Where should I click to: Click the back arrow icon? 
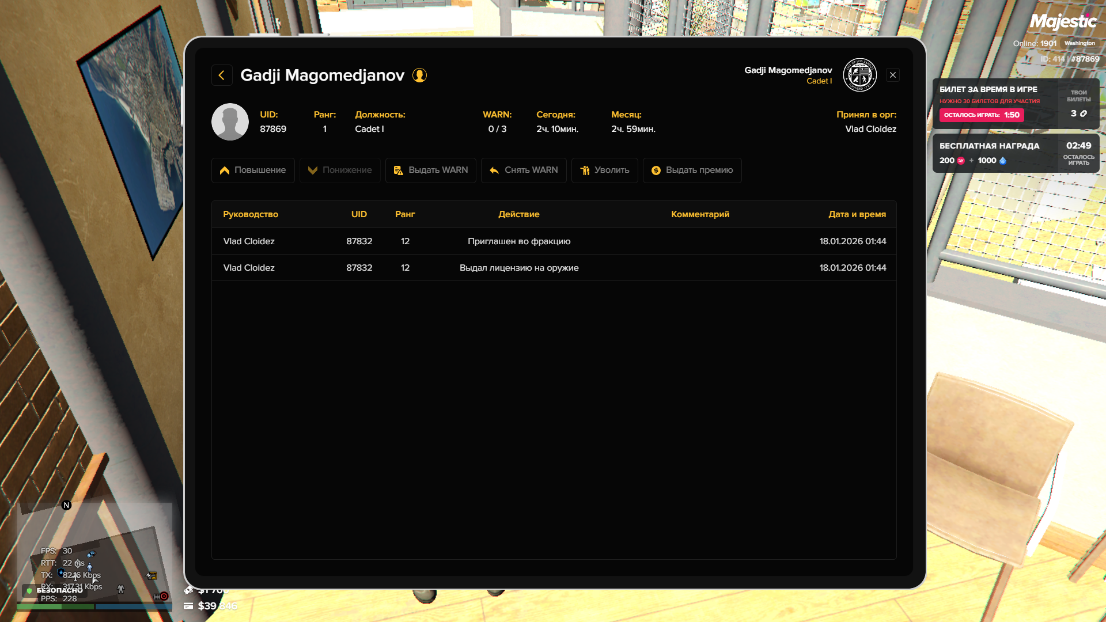pos(222,75)
